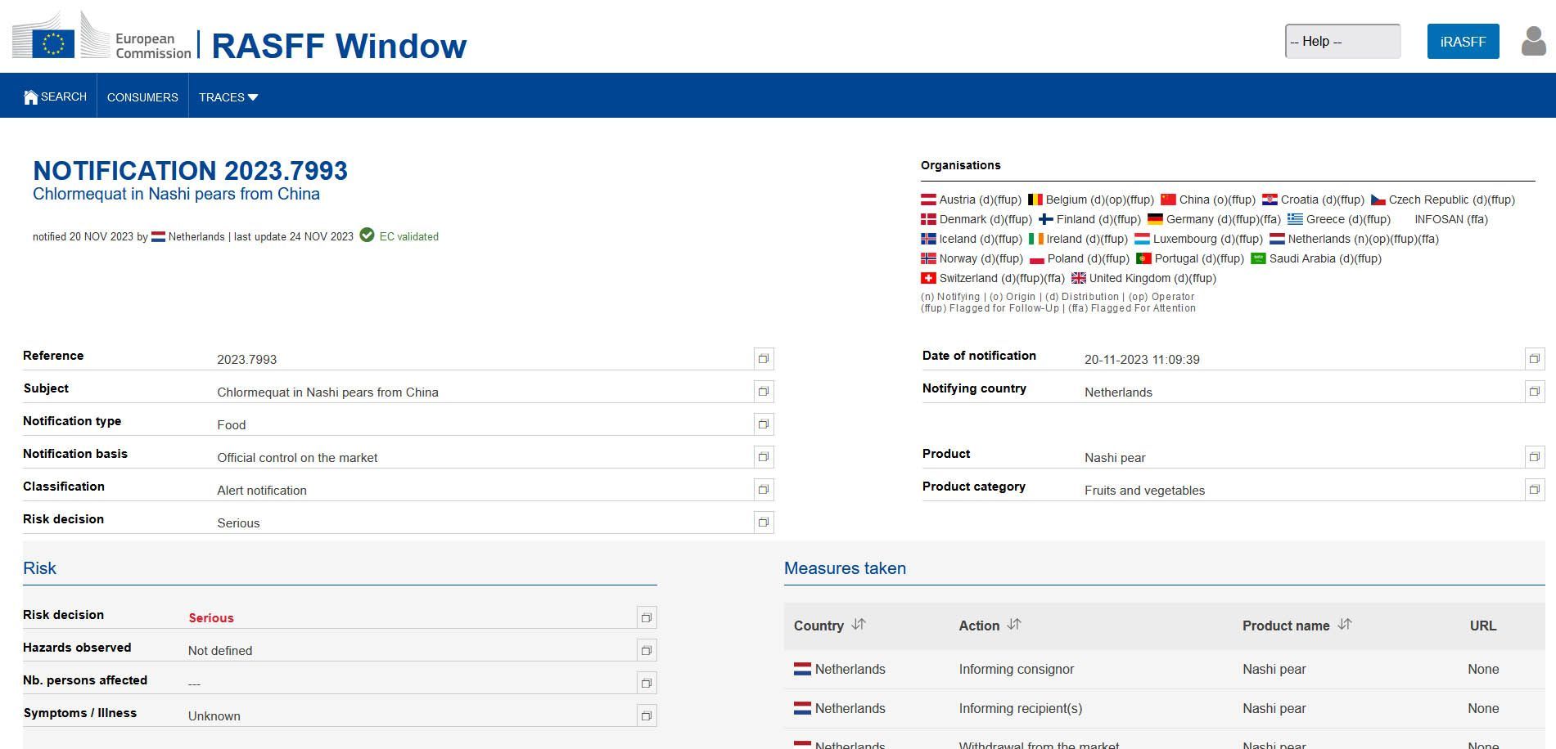Image resolution: width=1556 pixels, height=749 pixels.
Task: Click Official control on the market text
Action: tap(297, 458)
